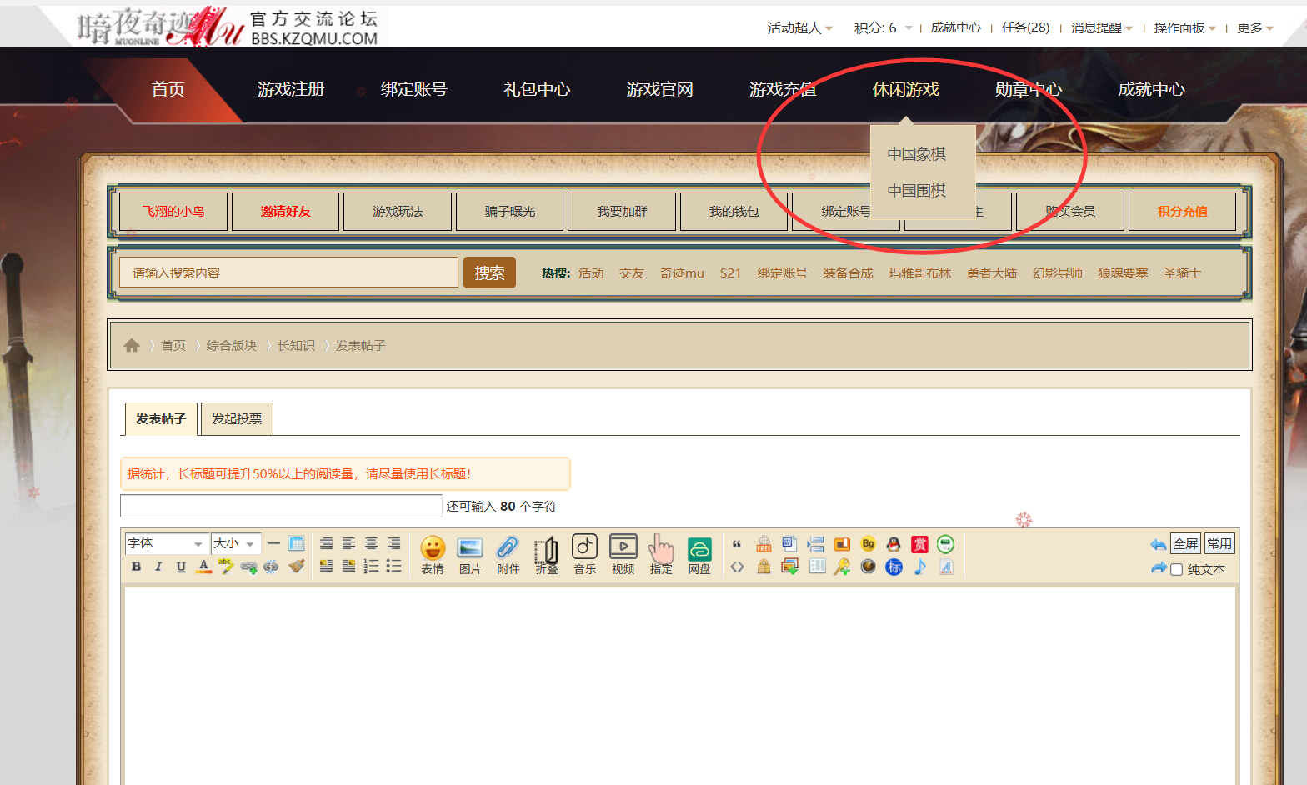This screenshot has width=1307, height=785.
Task: Click 长知识 in the breadcrumb
Action: 296,345
